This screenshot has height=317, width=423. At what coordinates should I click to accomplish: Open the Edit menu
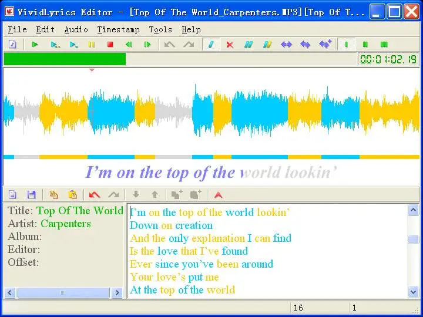pos(45,30)
